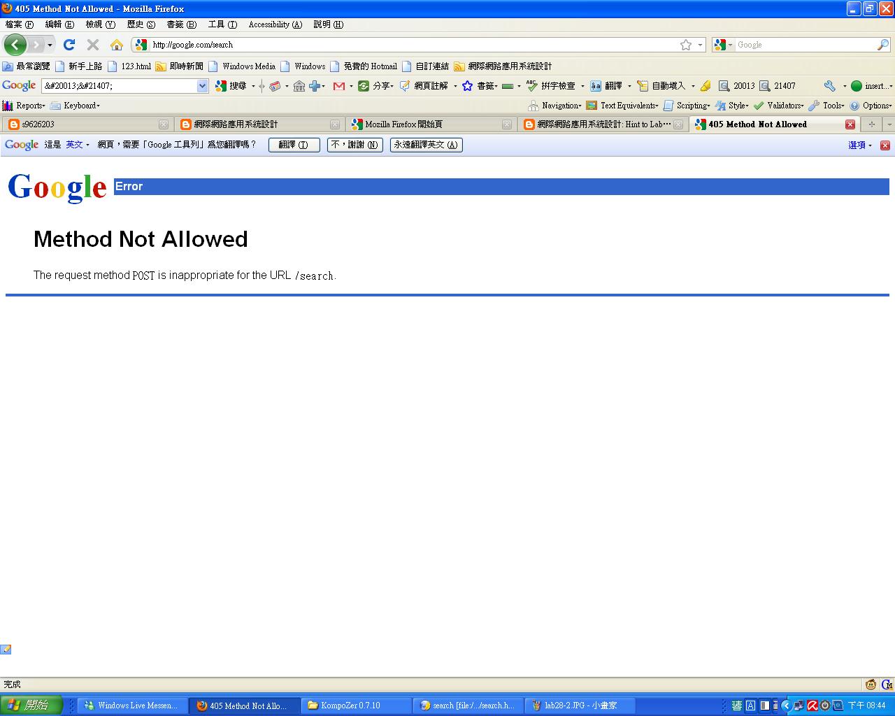Switch to KompoZer 0.7.10 in taskbar

356,706
